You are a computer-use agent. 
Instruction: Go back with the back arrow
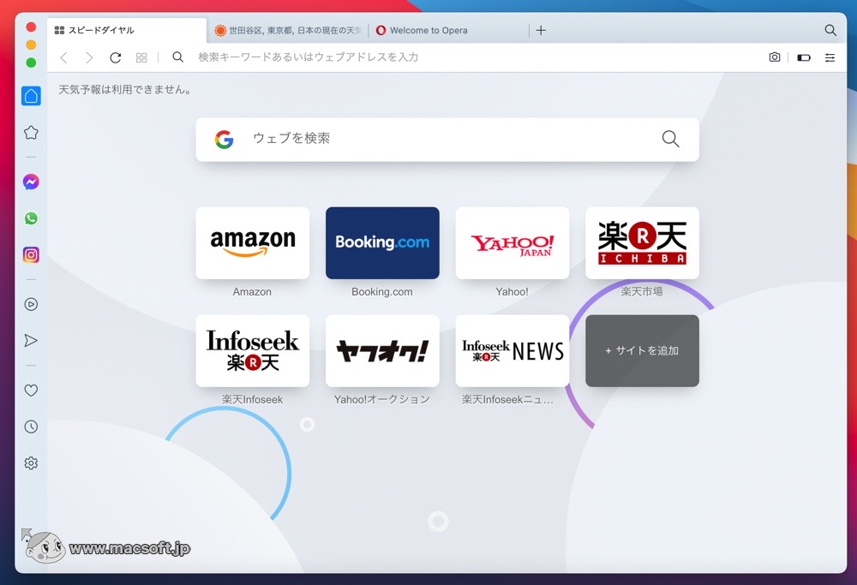pyautogui.click(x=64, y=57)
